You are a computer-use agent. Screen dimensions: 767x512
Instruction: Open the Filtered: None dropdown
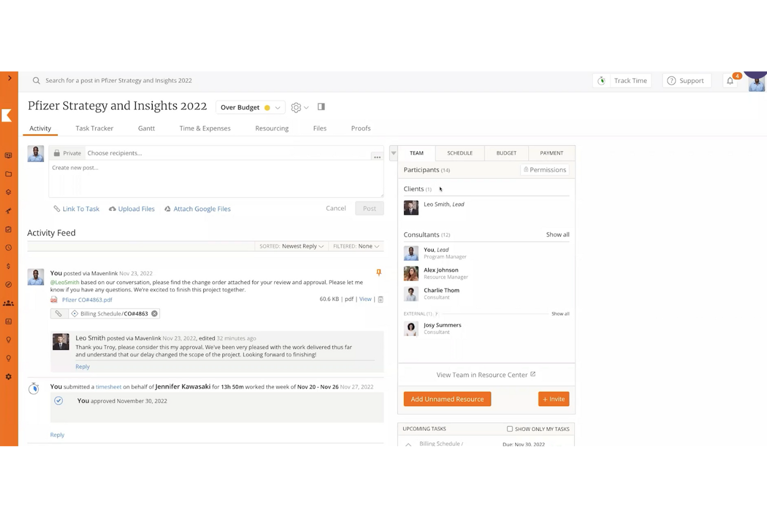[356, 246]
